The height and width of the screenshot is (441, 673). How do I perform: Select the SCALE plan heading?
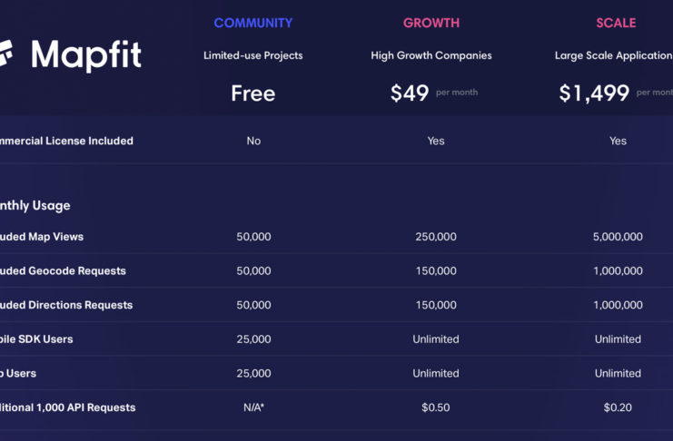616,23
